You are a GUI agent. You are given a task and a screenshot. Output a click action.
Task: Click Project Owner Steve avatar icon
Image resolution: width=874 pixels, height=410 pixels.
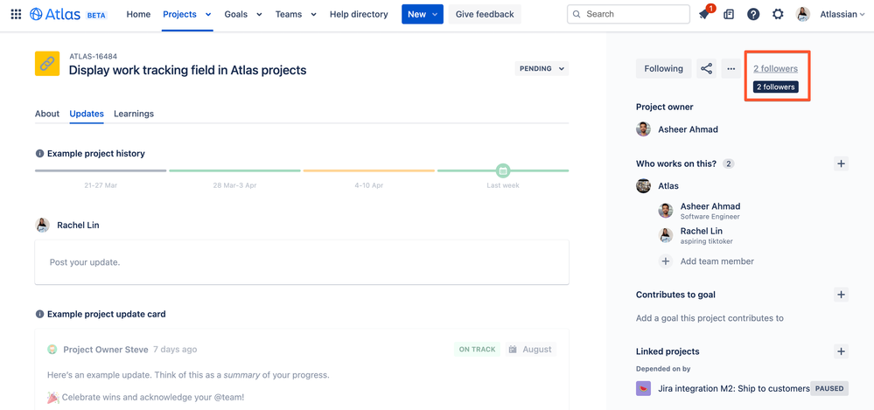click(x=52, y=350)
